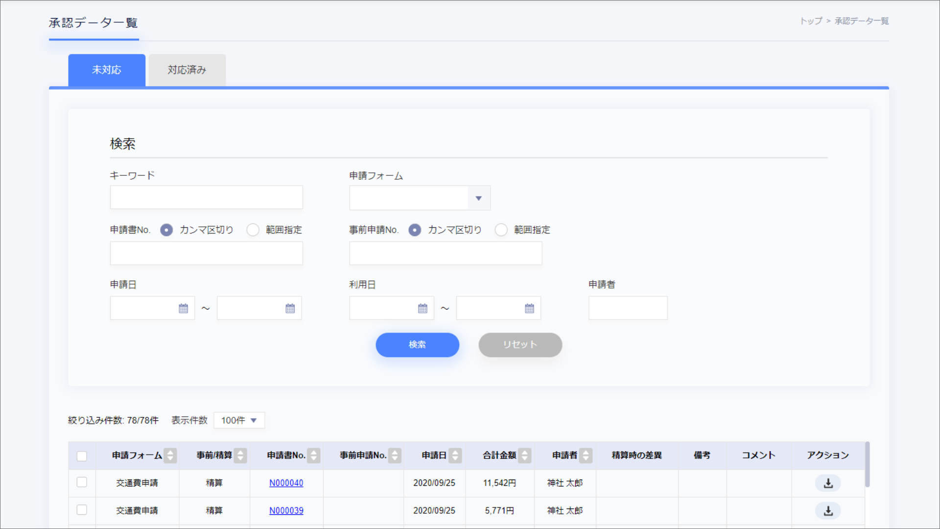The width and height of the screenshot is (940, 529).
Task: Open application link N000039
Action: (x=286, y=510)
